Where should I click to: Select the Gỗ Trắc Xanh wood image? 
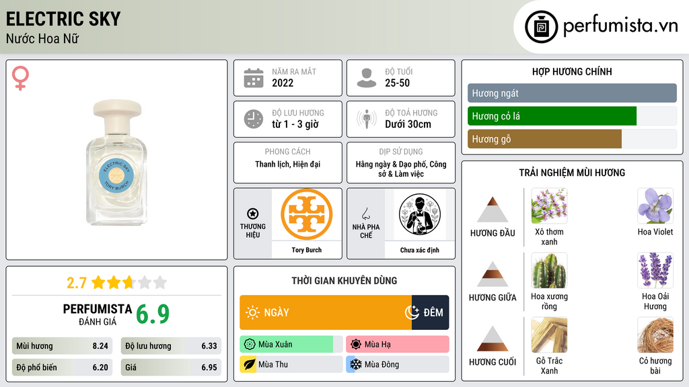click(x=549, y=335)
